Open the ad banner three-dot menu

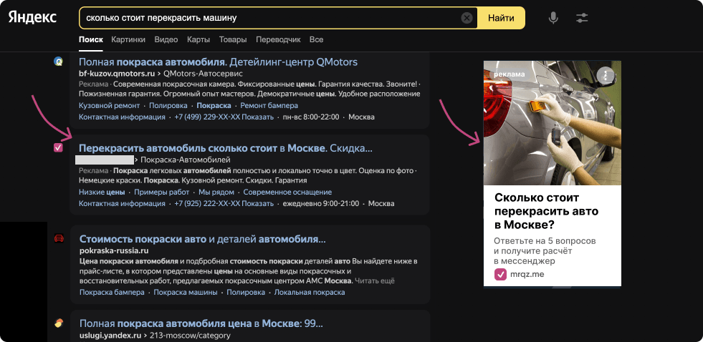click(606, 76)
